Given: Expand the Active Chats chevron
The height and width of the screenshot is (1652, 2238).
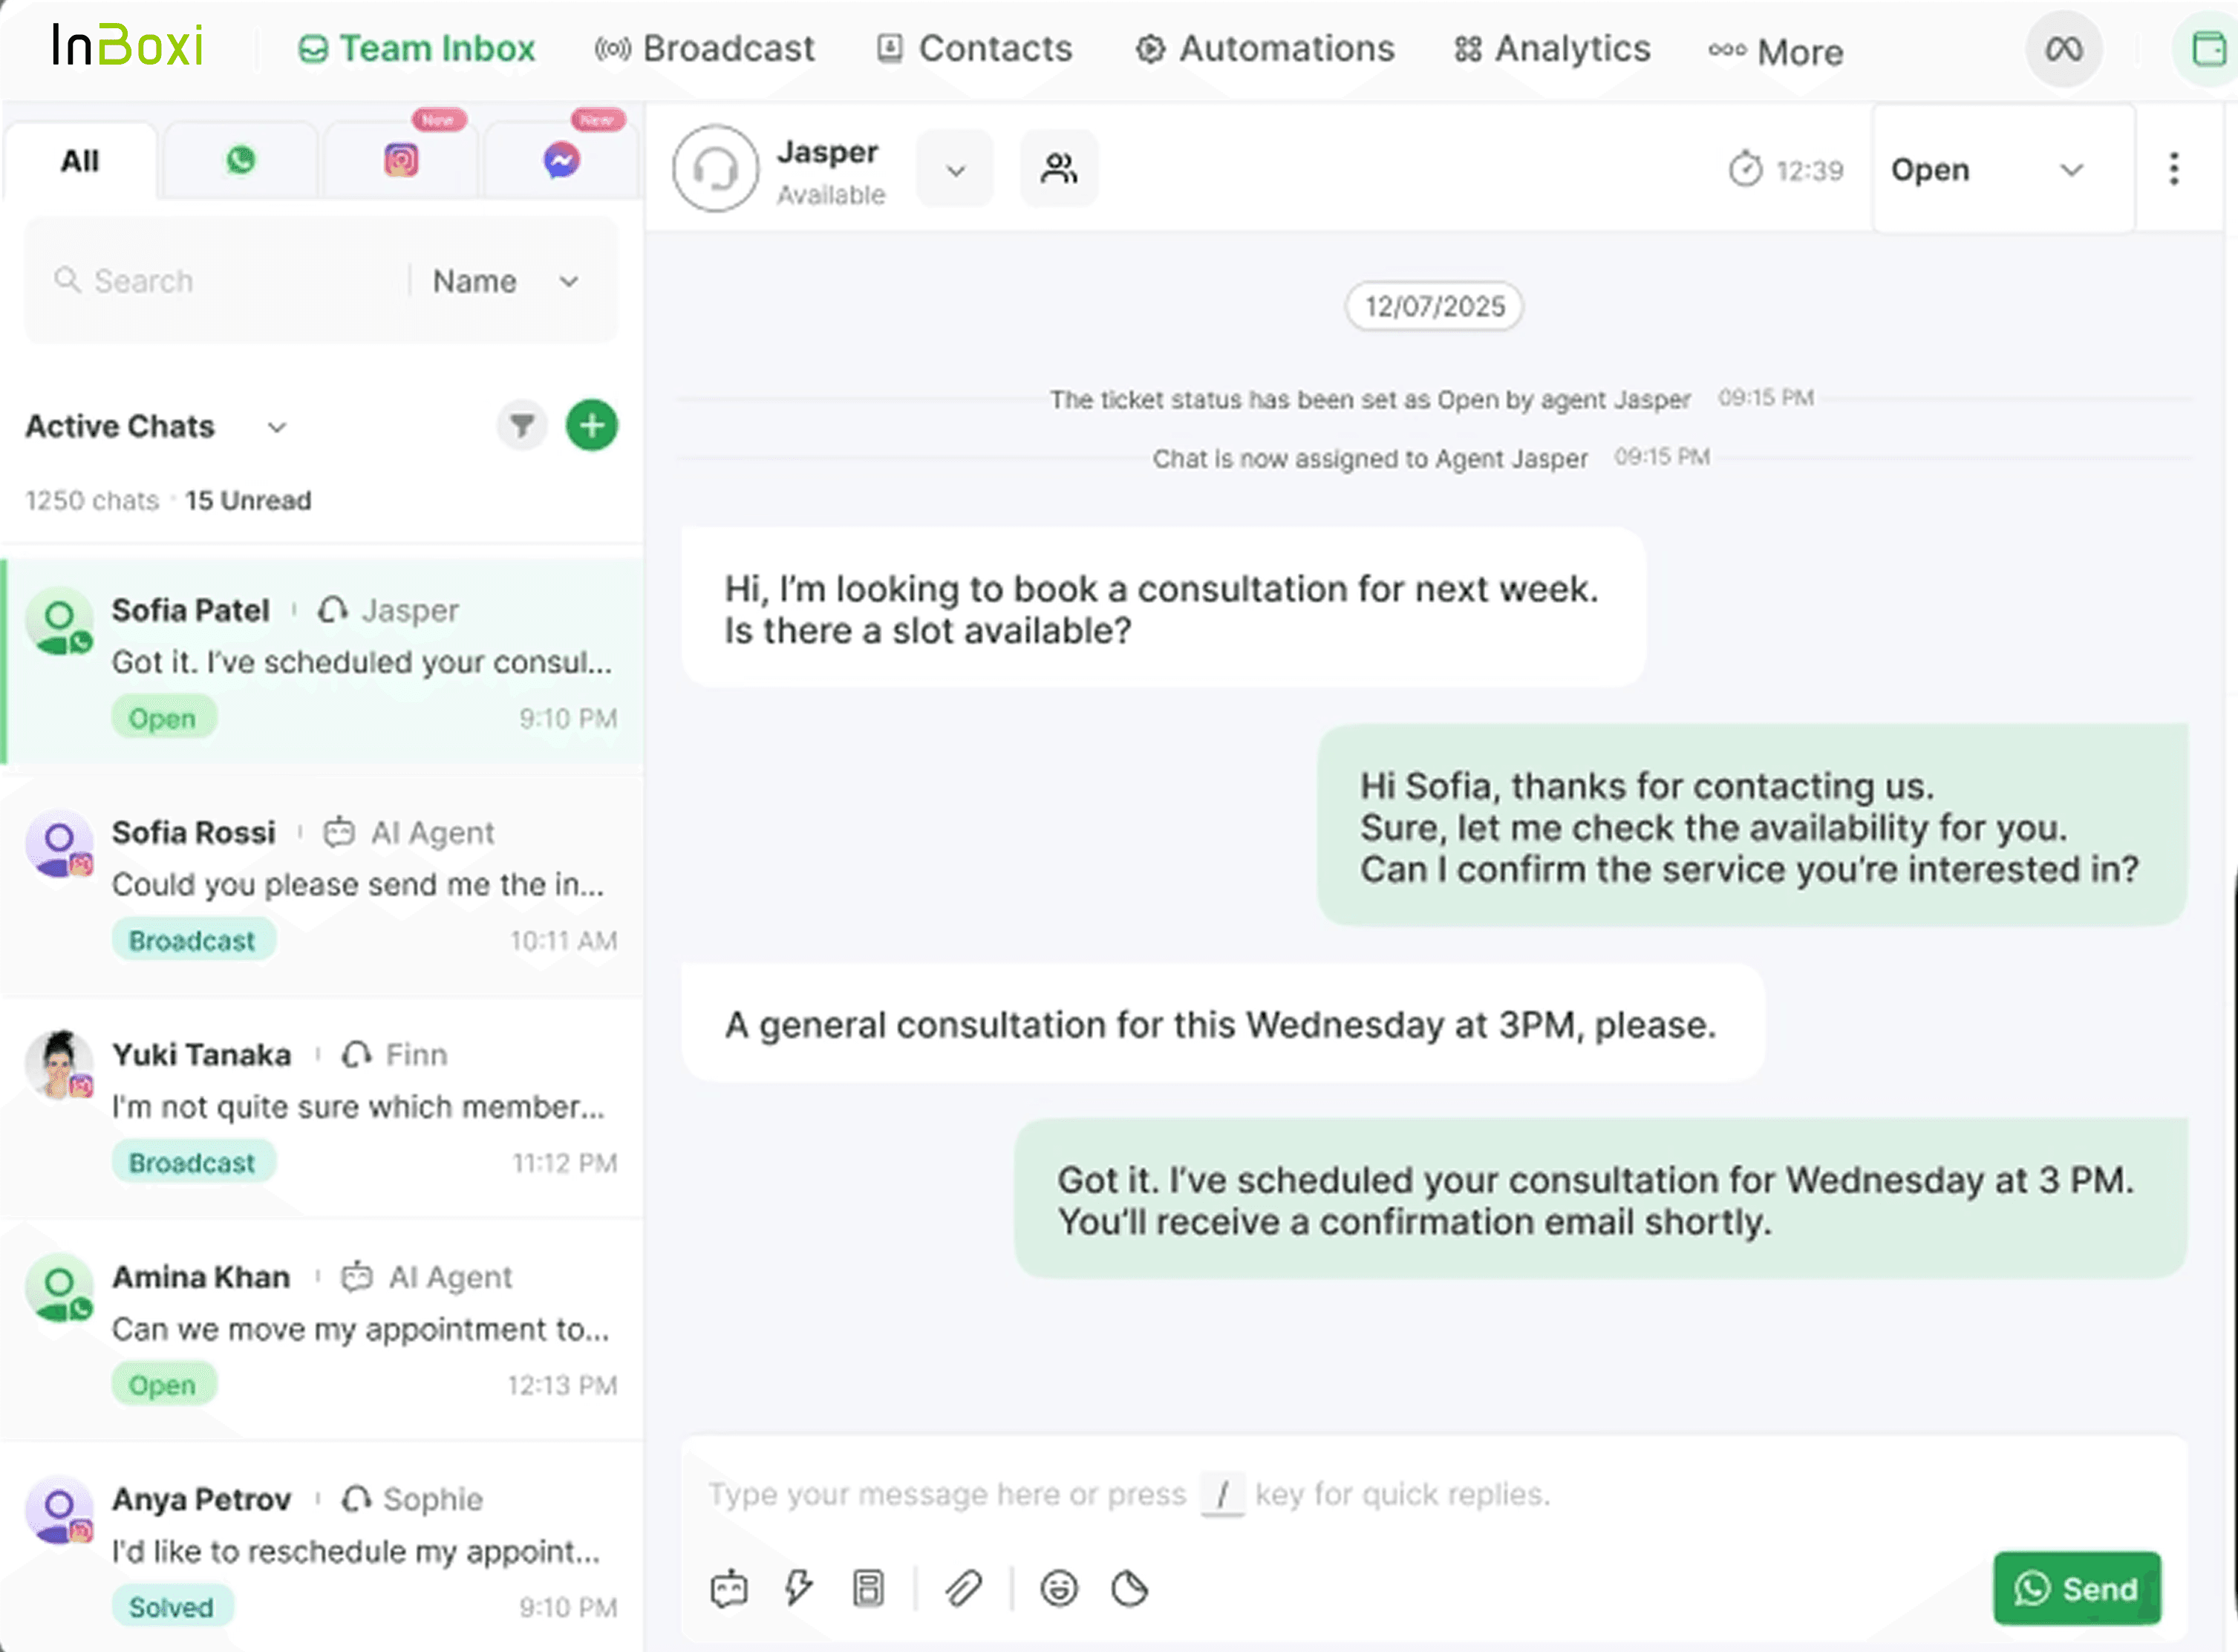Looking at the screenshot, I should pos(277,428).
